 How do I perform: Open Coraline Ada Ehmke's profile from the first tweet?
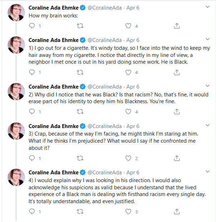click(54, 8)
